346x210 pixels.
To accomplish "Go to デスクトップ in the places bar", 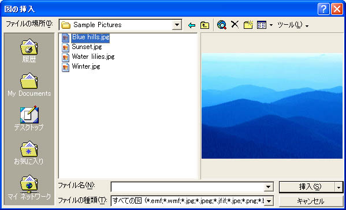I will pyautogui.click(x=29, y=118).
